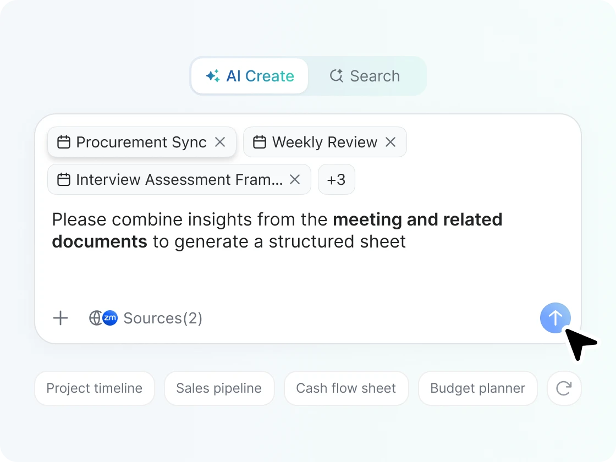Select the sparkle AI Create icon
616x462 pixels.
[x=212, y=76]
